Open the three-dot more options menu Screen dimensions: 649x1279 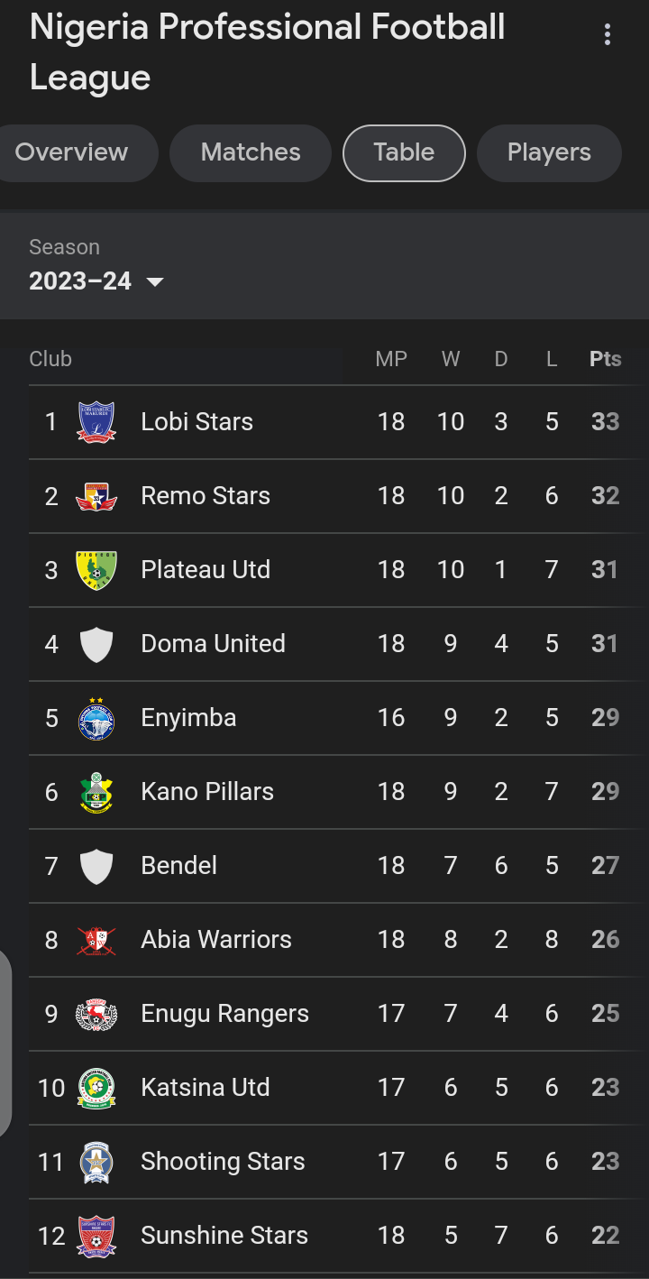[607, 34]
